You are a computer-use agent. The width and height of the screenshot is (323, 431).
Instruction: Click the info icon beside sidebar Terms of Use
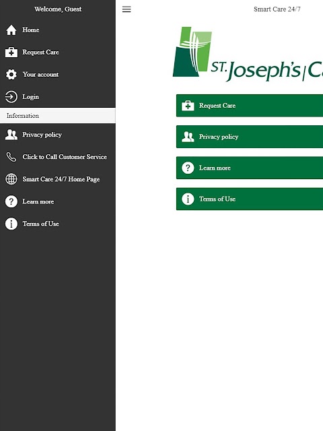[11, 224]
